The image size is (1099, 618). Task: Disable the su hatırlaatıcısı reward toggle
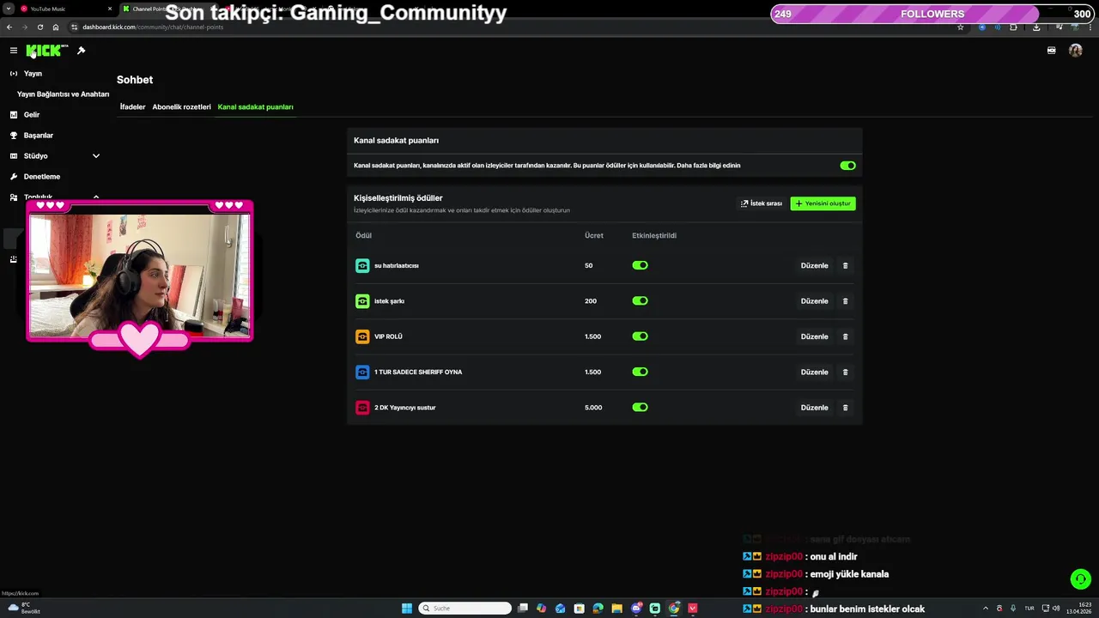coord(640,266)
